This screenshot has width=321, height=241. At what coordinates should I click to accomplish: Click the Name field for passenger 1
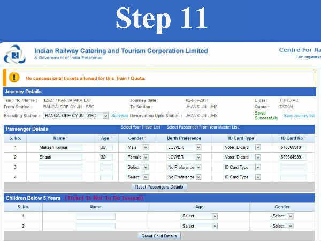pyautogui.click(x=60, y=147)
